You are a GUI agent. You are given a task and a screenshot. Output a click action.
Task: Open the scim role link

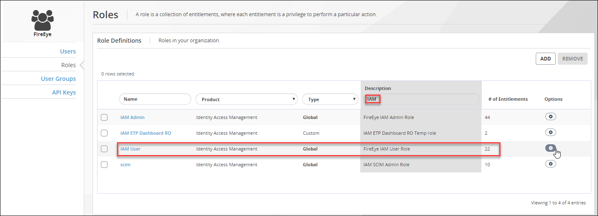pos(125,165)
